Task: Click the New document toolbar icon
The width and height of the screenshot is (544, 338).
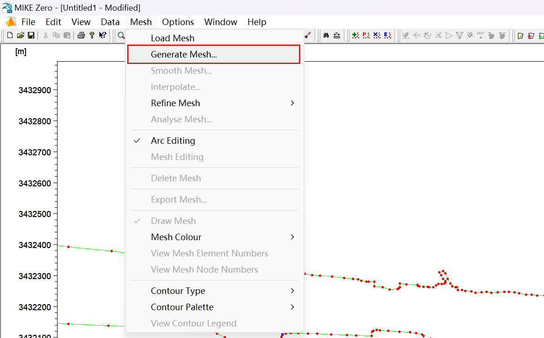Action: 10,35
